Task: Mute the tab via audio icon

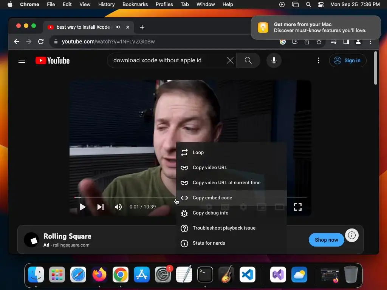Action: pos(118,27)
